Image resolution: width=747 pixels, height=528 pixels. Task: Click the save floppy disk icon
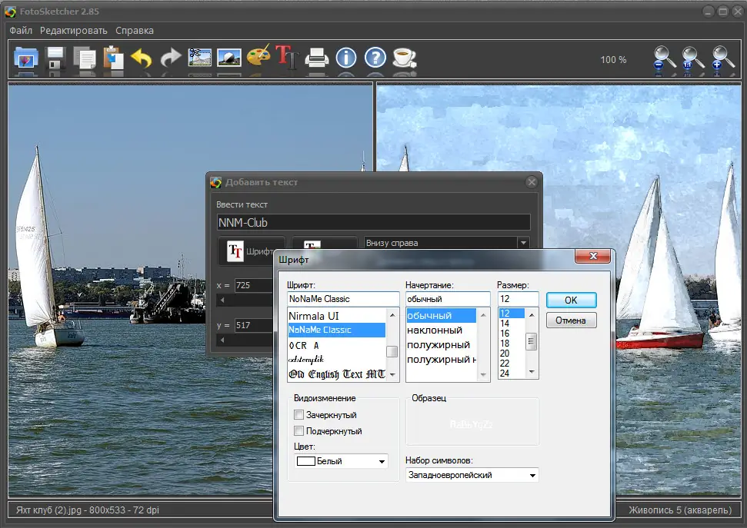(x=56, y=58)
